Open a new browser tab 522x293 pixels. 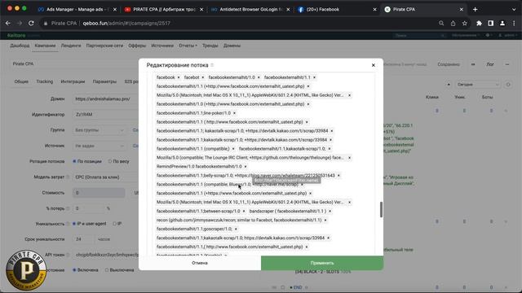coord(475,9)
